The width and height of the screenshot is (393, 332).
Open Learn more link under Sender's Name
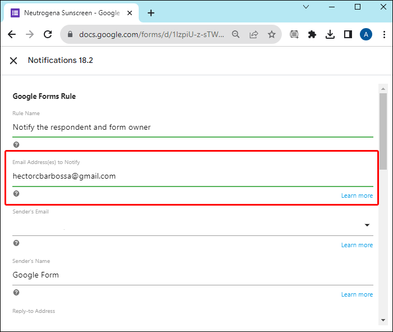[357, 294]
